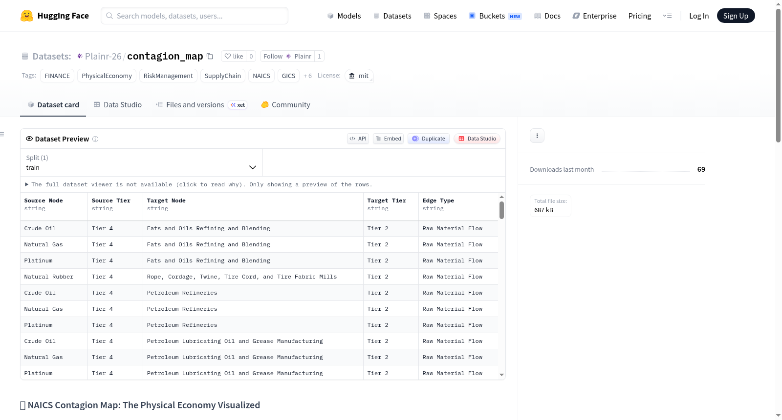This screenshot has height=420, width=782.
Task: Open the Data Studio tab
Action: tap(118, 105)
